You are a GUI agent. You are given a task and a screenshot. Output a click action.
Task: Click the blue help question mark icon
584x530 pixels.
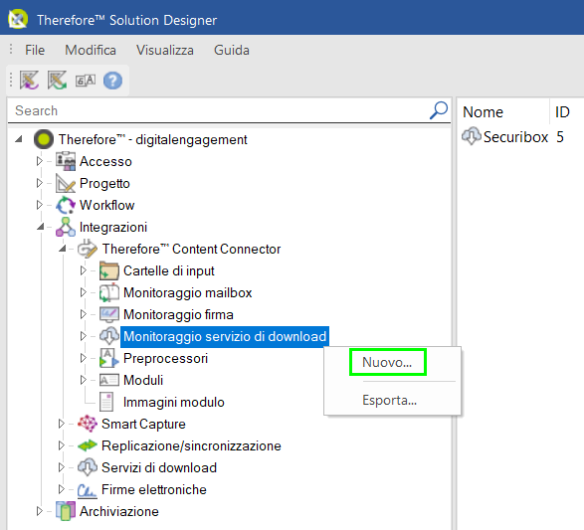112,81
